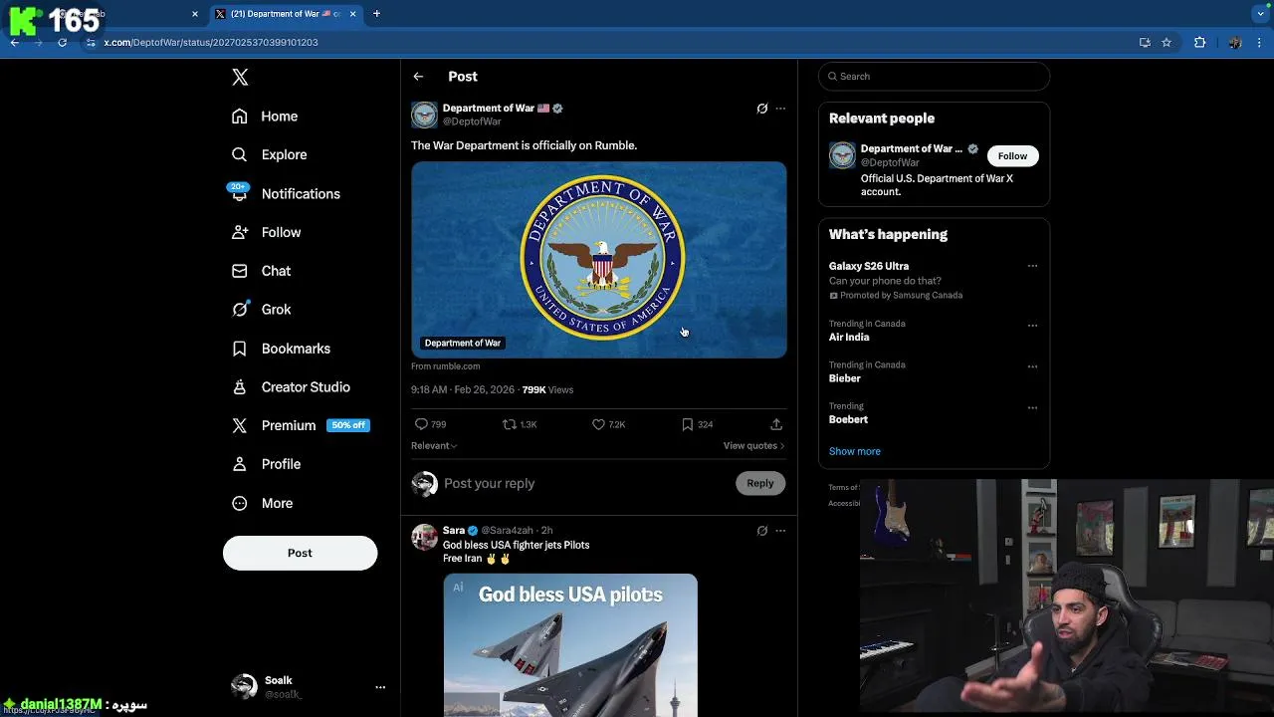Click the Department of War post avatar

tap(424, 115)
